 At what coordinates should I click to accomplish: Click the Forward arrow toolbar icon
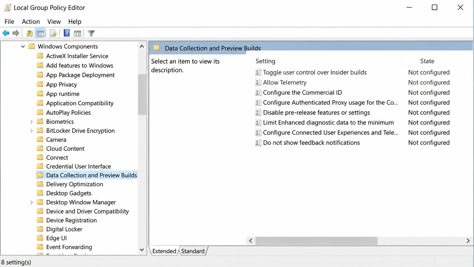click(x=16, y=33)
